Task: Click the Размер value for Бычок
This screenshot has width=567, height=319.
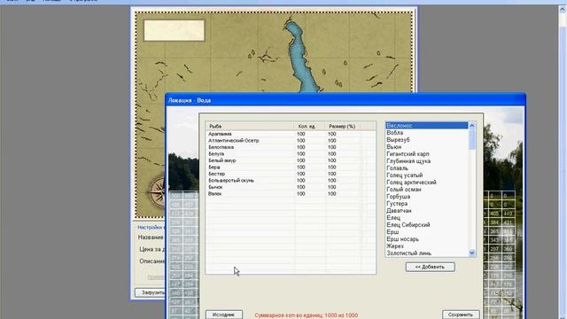Action: 332,187
